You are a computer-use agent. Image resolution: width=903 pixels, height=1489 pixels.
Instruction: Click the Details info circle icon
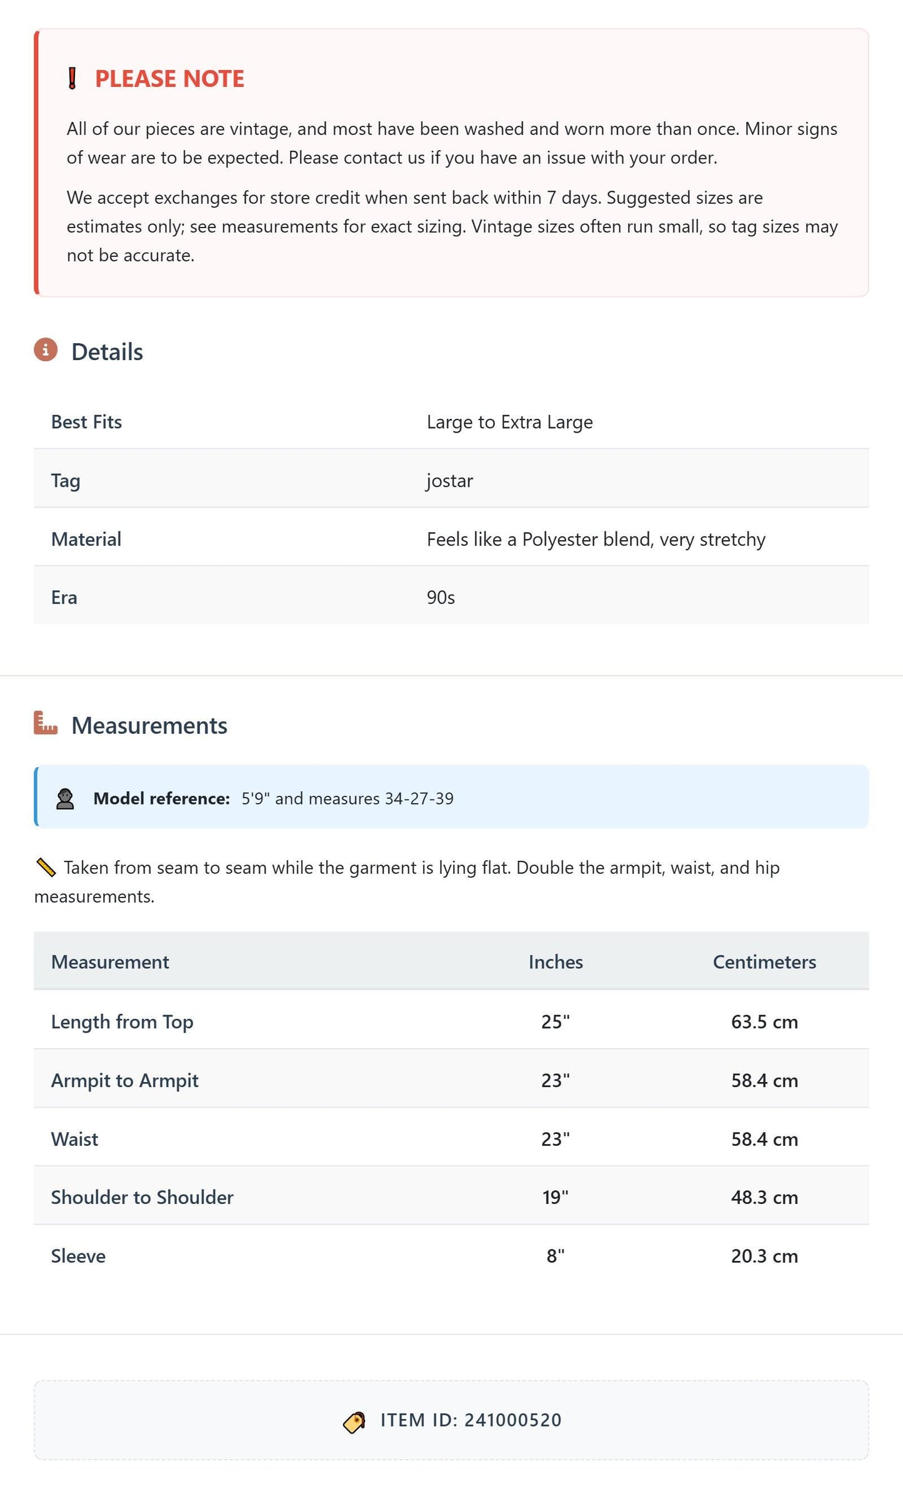[x=46, y=350]
